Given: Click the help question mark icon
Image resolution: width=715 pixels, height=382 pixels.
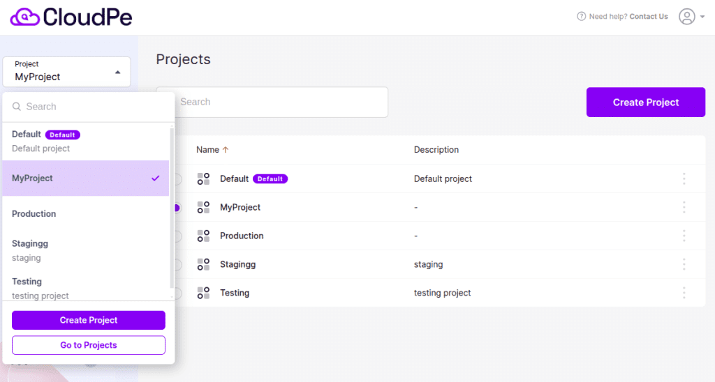Looking at the screenshot, I should click(x=582, y=17).
